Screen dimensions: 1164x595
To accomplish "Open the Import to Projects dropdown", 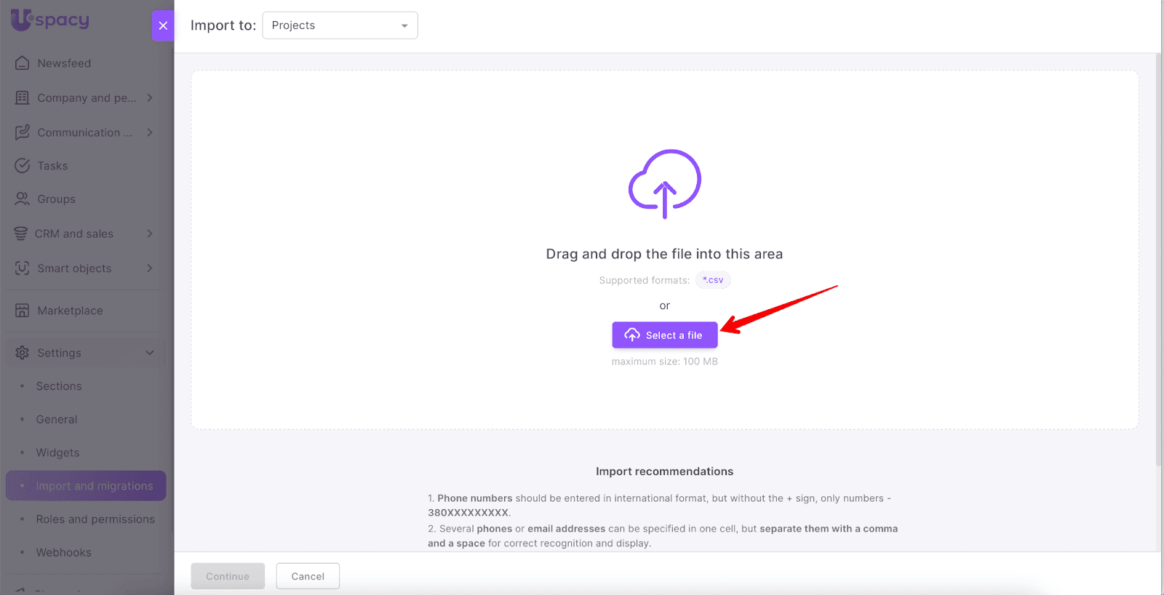I will click(340, 25).
